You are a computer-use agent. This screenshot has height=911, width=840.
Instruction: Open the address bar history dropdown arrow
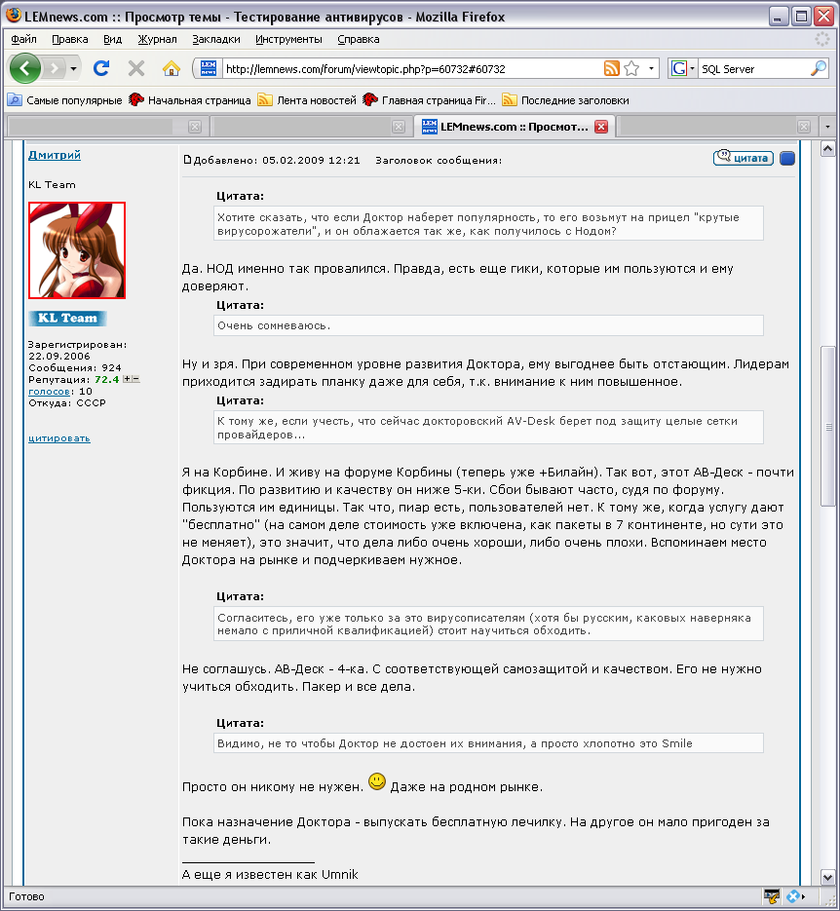(x=651, y=68)
